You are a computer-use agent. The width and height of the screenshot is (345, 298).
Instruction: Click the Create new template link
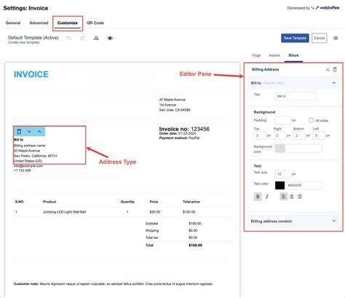coord(23,42)
